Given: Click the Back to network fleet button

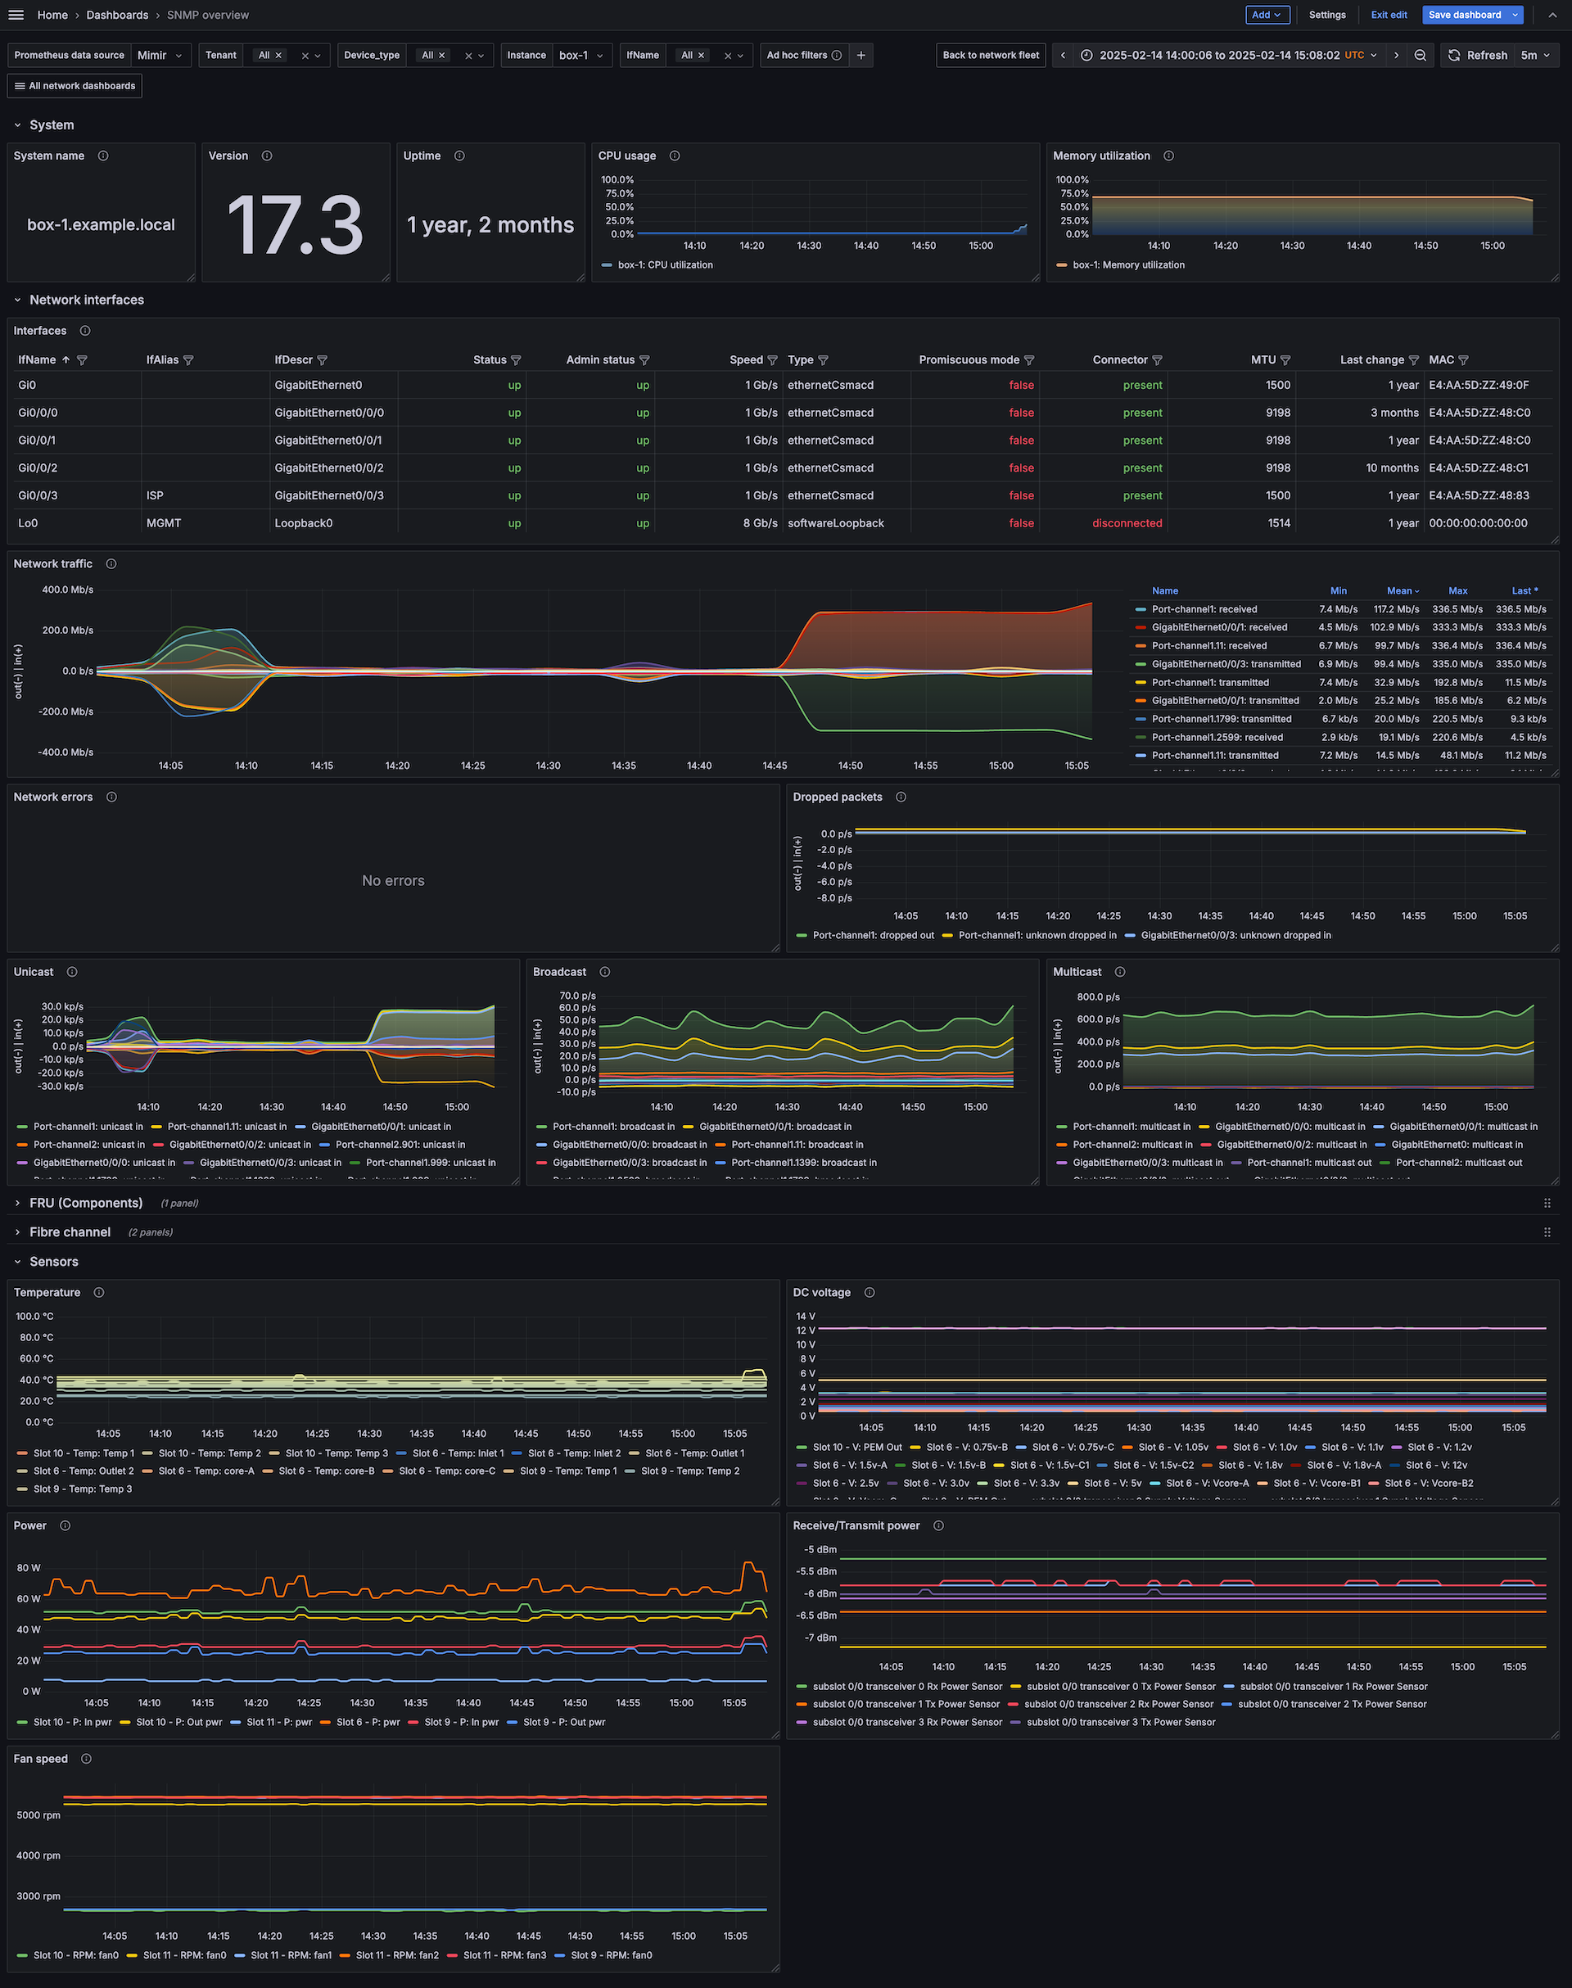Looking at the screenshot, I should [x=991, y=55].
